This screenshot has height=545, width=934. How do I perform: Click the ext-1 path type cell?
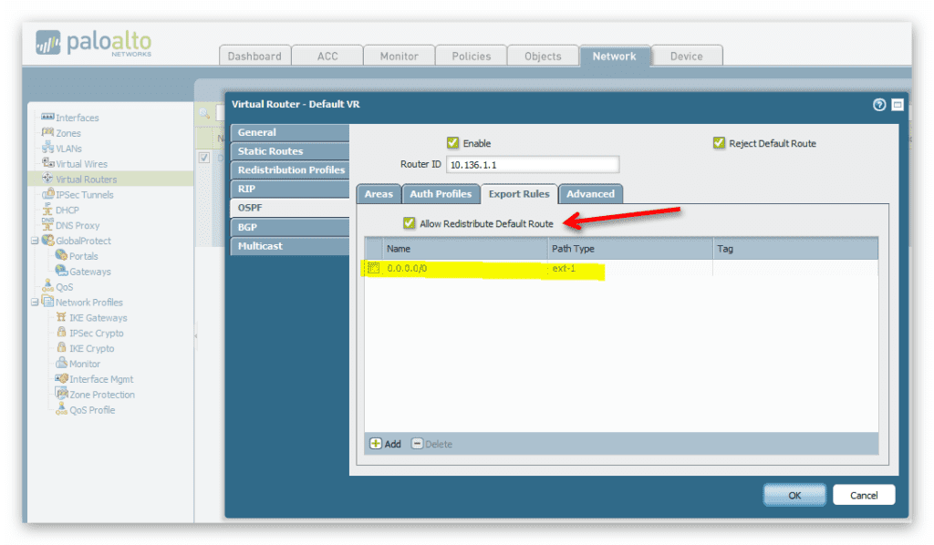[630, 268]
